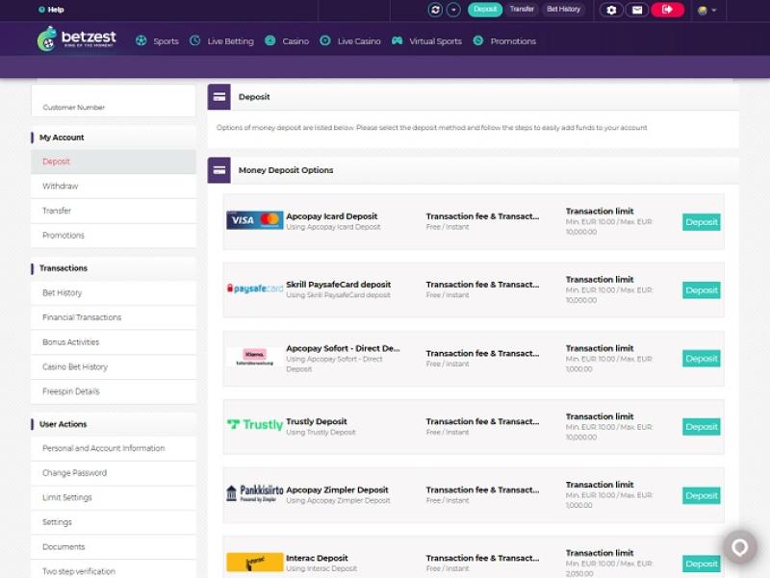Click the 'Interac Deposit' title text
Viewport: 770px width, 578px height.
tap(317, 558)
